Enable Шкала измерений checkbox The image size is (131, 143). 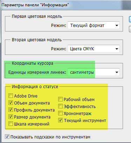pyautogui.click(x=11, y=124)
